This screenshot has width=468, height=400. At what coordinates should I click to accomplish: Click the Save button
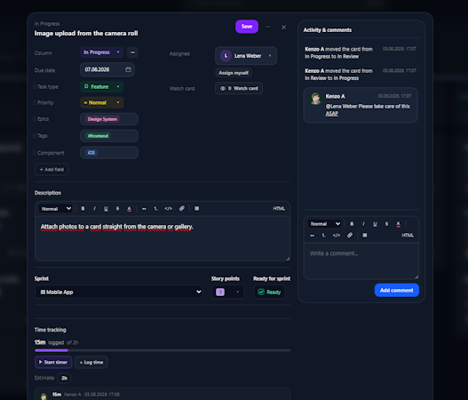tap(247, 27)
